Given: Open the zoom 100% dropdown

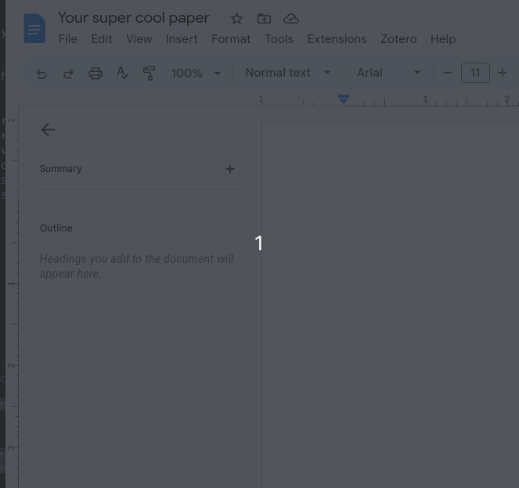Looking at the screenshot, I should (195, 73).
